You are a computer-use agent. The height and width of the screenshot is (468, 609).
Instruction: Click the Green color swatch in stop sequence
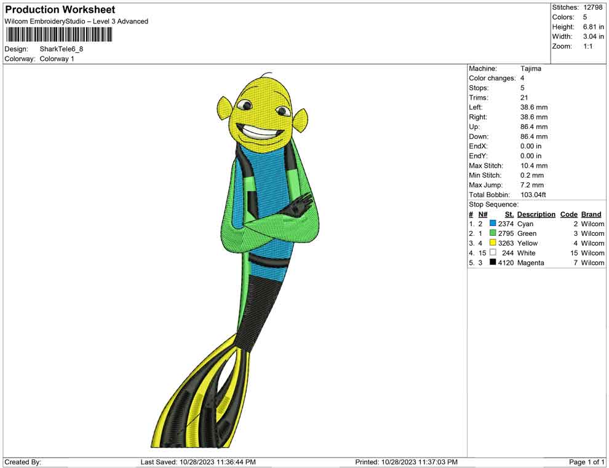point(493,233)
